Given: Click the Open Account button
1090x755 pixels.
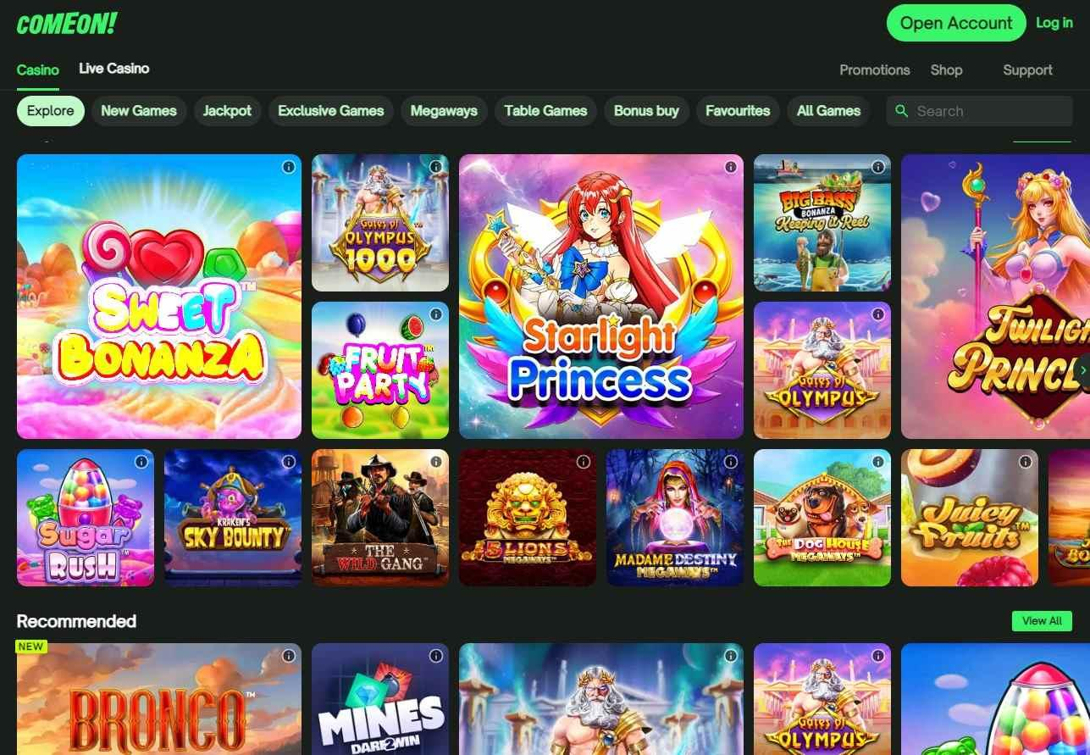Looking at the screenshot, I should tap(956, 23).
